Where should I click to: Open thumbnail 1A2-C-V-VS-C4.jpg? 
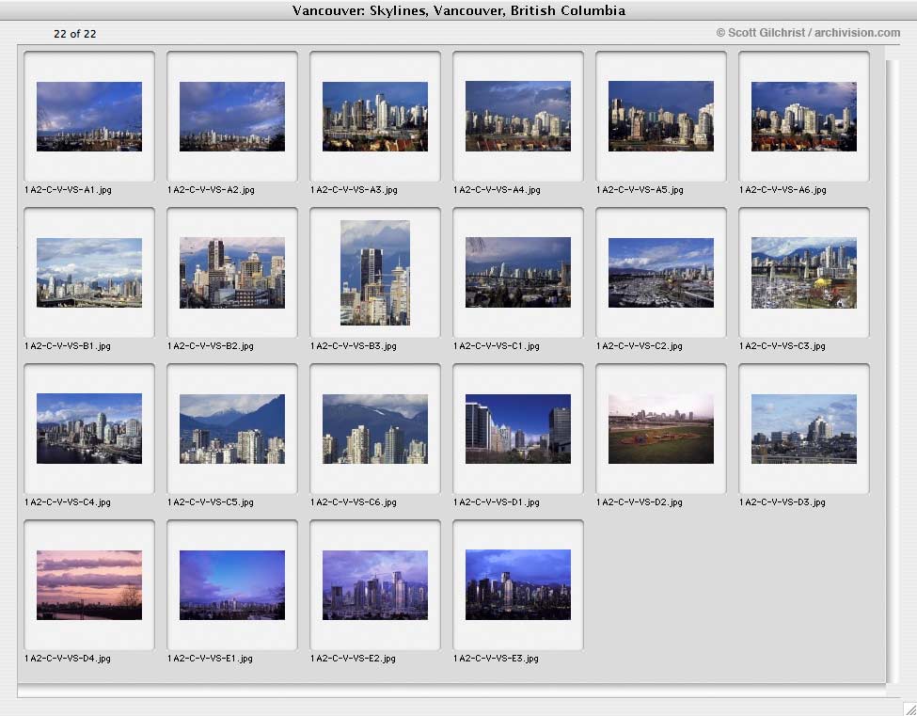point(89,429)
